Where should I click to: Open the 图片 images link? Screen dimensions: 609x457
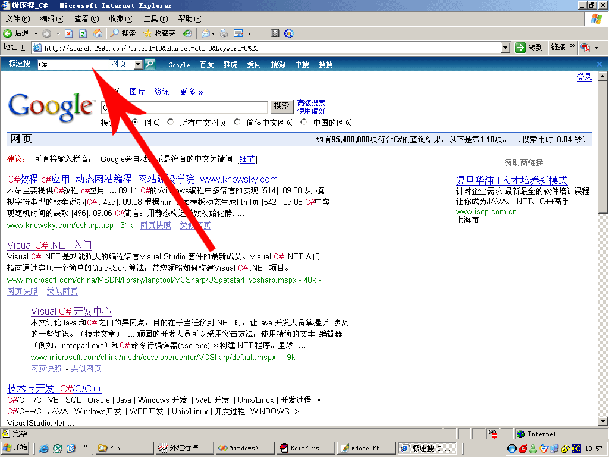137,92
